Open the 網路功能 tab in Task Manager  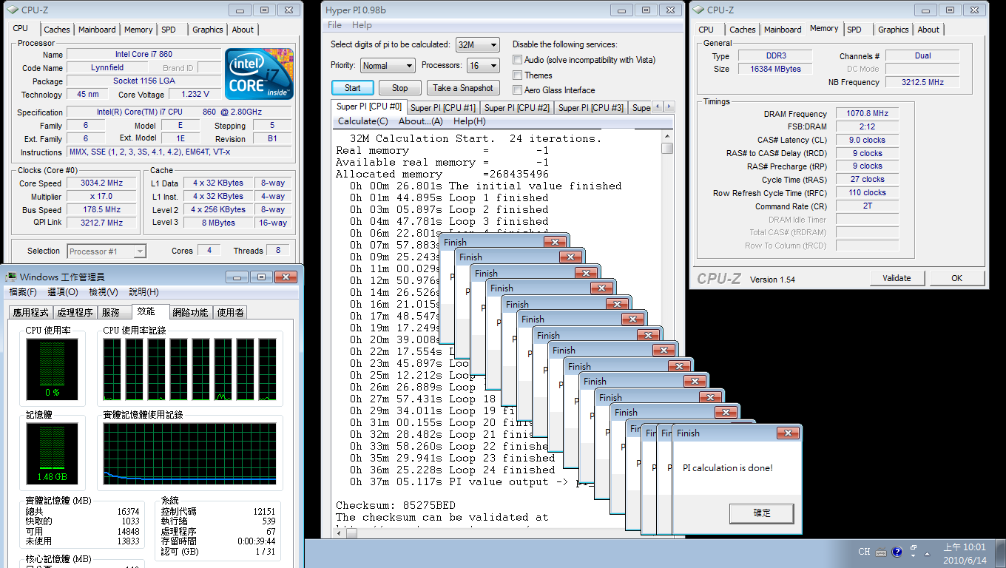(x=191, y=313)
